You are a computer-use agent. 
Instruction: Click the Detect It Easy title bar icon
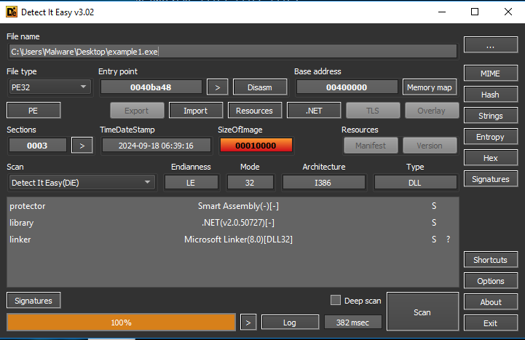12,12
